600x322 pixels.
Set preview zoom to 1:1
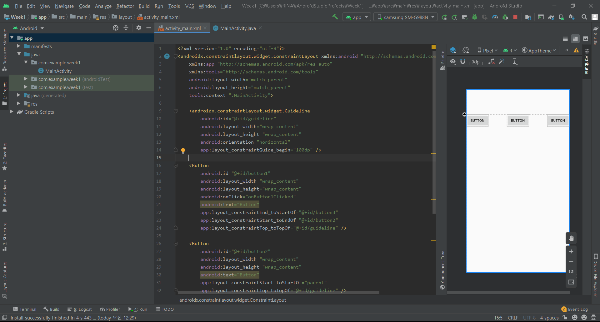point(571,272)
